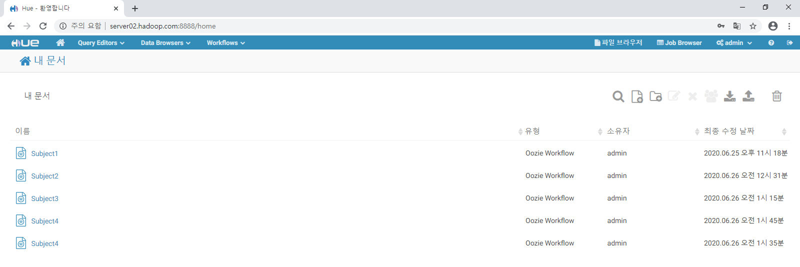This screenshot has height=267, width=800.
Task: Create a new document icon
Action: pyautogui.click(x=637, y=96)
